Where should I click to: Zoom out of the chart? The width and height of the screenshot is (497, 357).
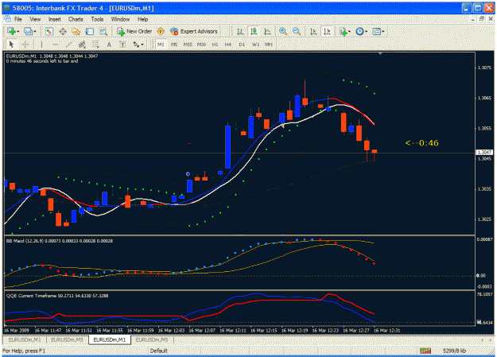pos(297,31)
